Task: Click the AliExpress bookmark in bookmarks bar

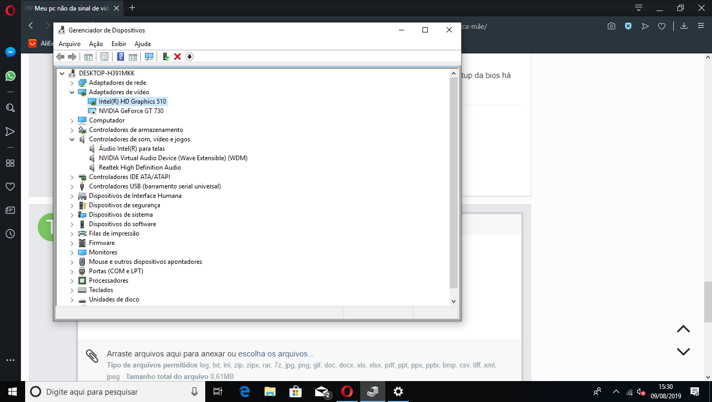Action: (41, 43)
